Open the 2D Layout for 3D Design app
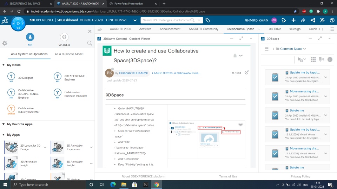This screenshot has width=337, height=189. (11, 147)
